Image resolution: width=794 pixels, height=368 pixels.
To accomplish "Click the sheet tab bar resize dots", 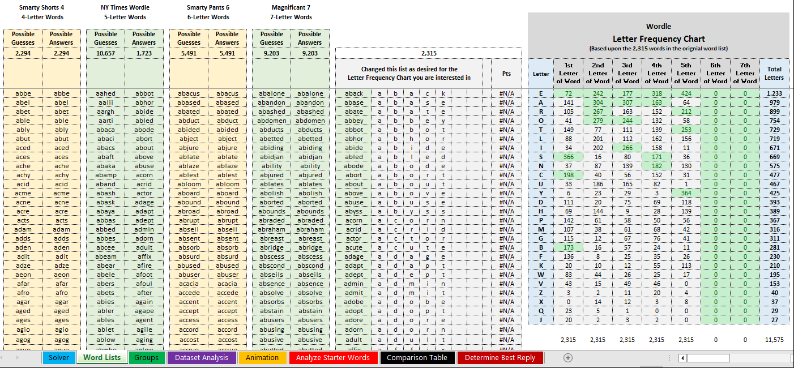I will tap(671, 358).
